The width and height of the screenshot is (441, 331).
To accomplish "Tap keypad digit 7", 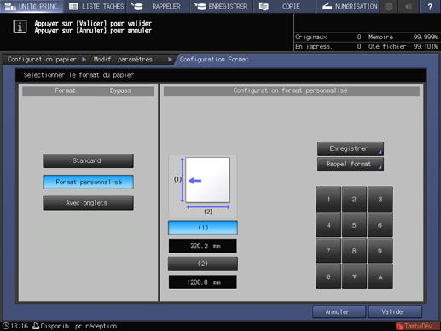I will click(x=328, y=251).
